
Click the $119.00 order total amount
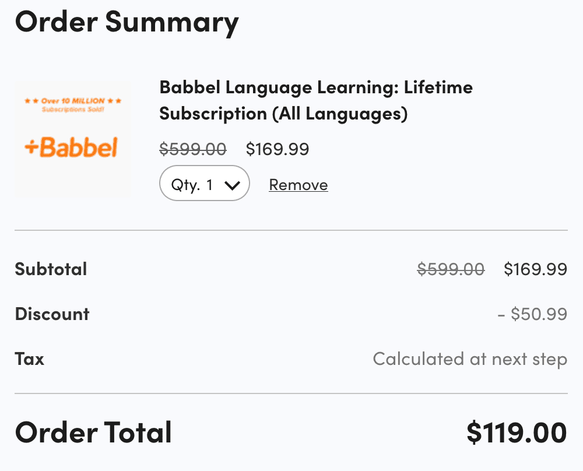517,433
